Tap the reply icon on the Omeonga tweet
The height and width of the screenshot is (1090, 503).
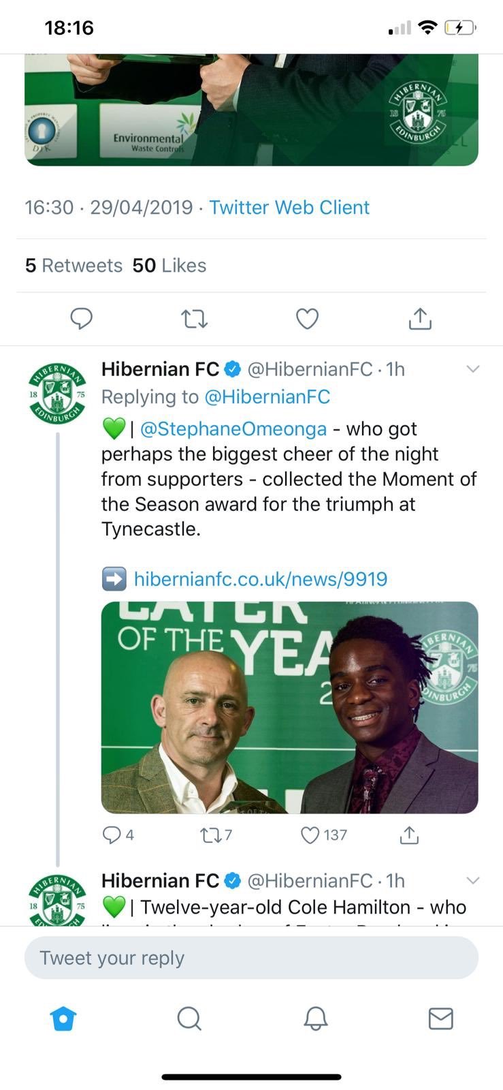click(x=111, y=834)
